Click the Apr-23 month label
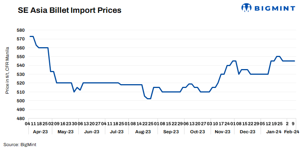The height and width of the screenshot is (151, 303). pos(40,132)
